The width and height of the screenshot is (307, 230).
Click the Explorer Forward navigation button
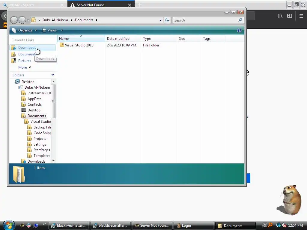click(x=22, y=20)
